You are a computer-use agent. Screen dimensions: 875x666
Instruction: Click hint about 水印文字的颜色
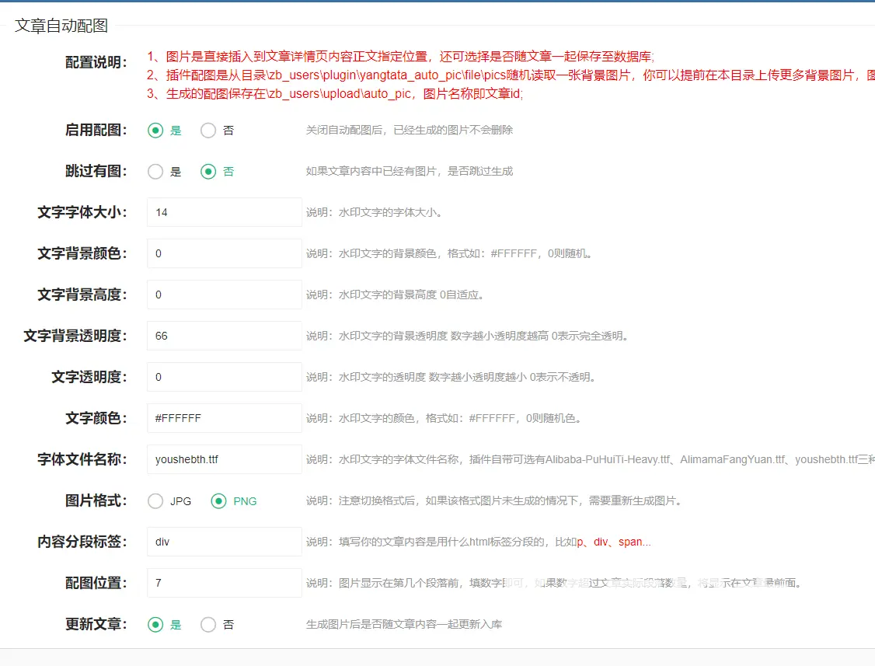[x=444, y=419]
